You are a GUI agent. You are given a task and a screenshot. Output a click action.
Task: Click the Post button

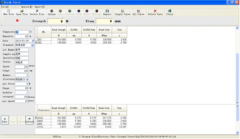(x=13, y=120)
